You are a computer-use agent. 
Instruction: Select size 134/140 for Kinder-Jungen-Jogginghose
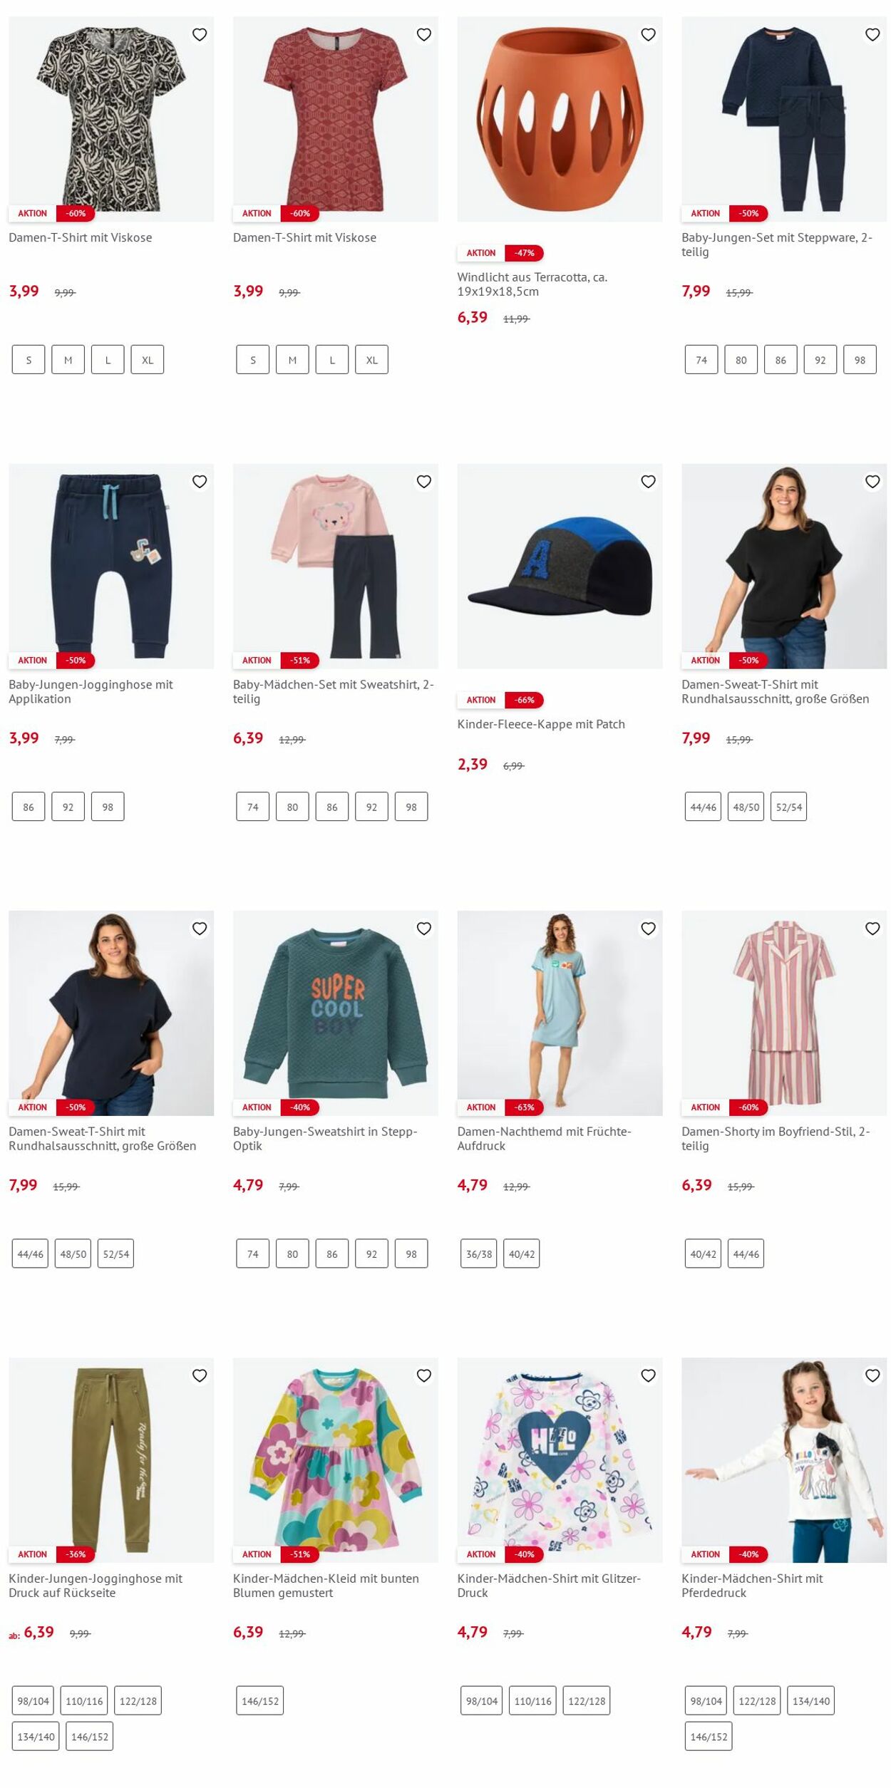coord(36,1736)
